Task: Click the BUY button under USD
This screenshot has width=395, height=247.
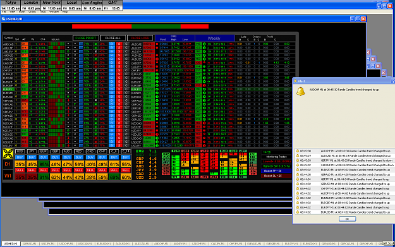Action: tap(20, 157)
